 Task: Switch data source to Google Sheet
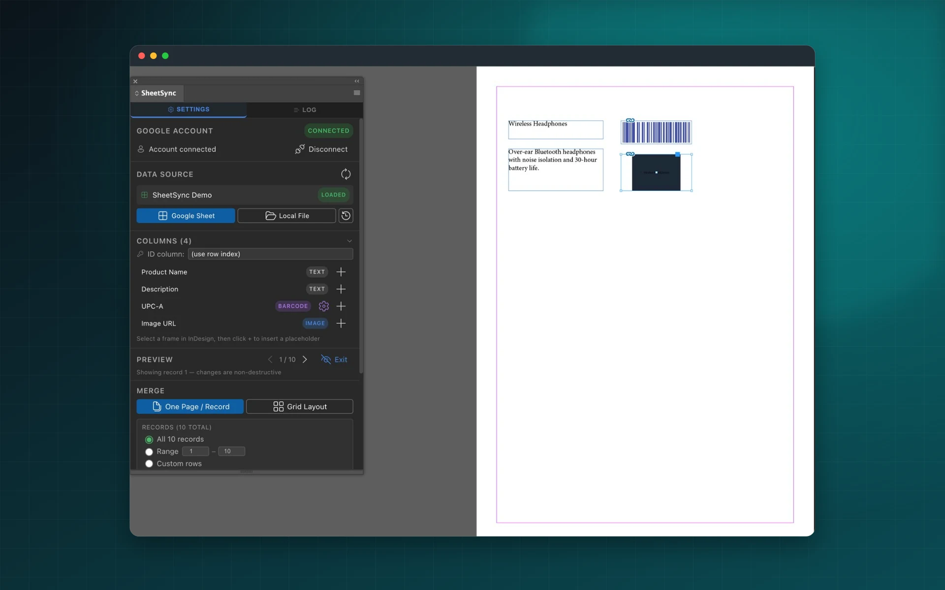(x=186, y=215)
